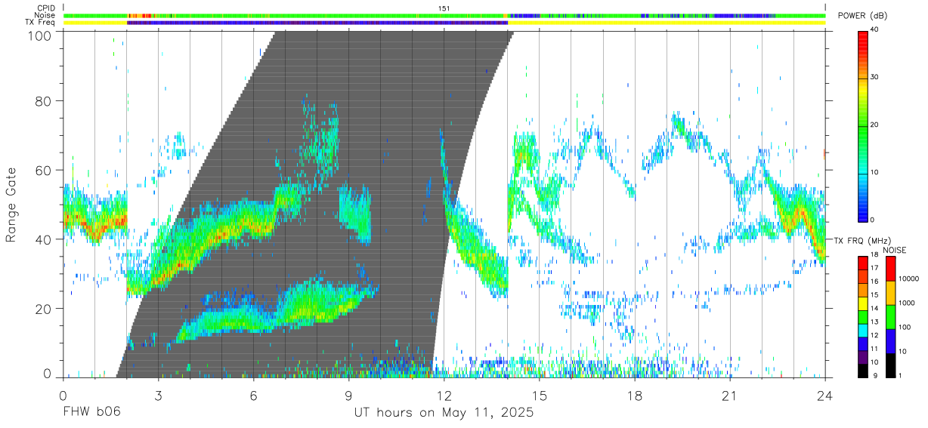Click the noise legend value 1000
The height and width of the screenshot is (428, 928).
pos(906,303)
